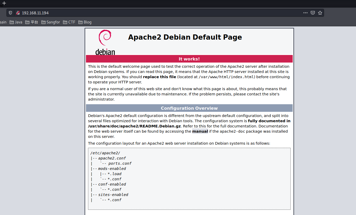This screenshot has width=356, height=215.
Task: Click the Apache2 Debian Default Page heading
Action: click(x=185, y=37)
